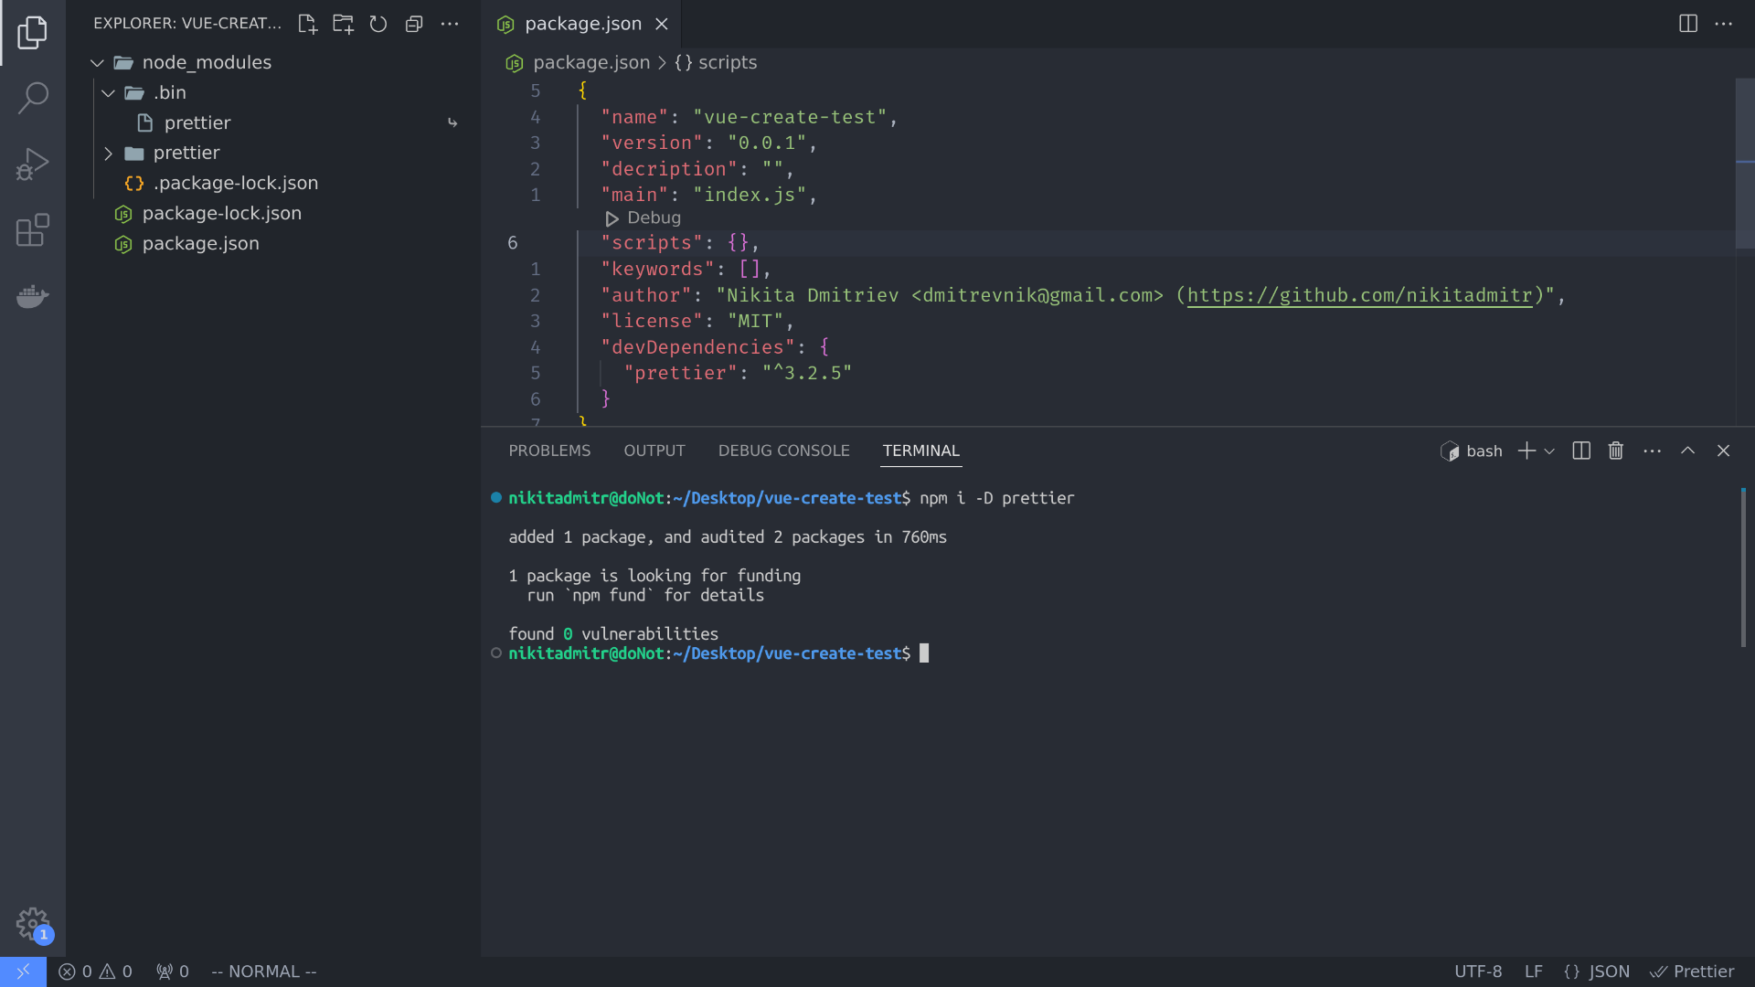Open a new terminal with plus icon
The width and height of the screenshot is (1755, 987).
coord(1525,451)
